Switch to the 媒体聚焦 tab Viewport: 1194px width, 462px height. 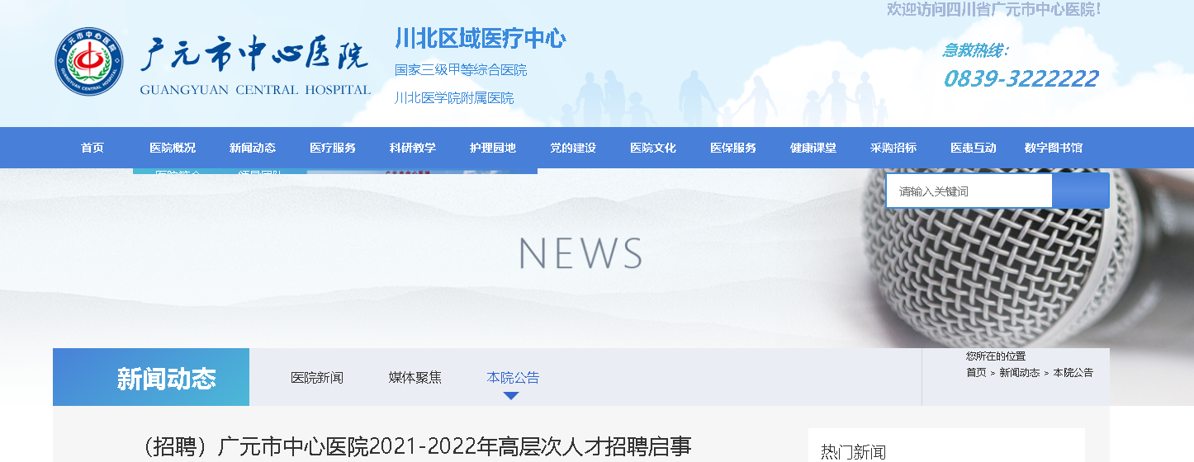point(415,378)
